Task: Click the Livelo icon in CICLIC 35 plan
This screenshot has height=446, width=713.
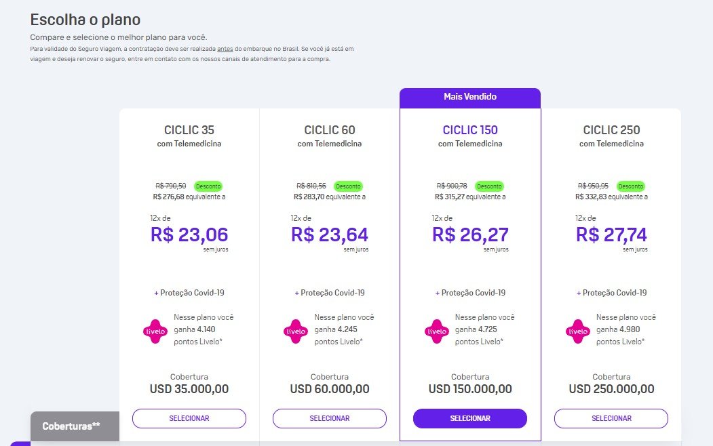Action: 155,331
